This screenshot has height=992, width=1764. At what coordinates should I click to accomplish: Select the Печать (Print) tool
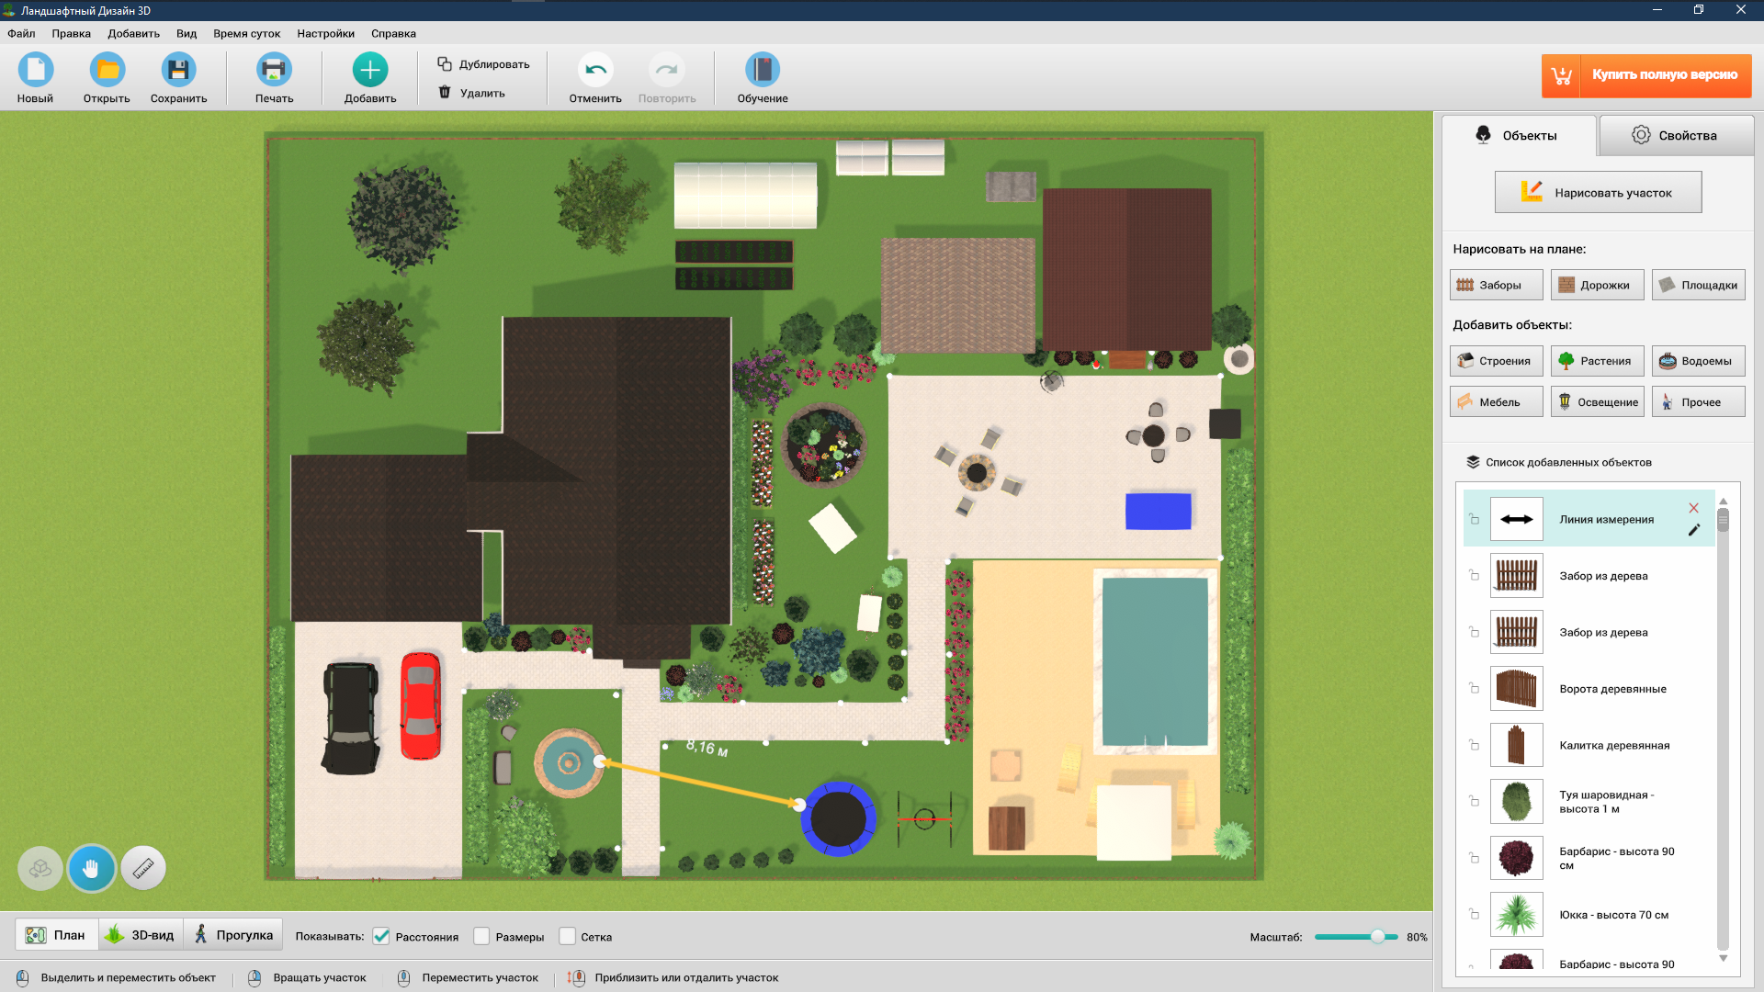[x=273, y=76]
